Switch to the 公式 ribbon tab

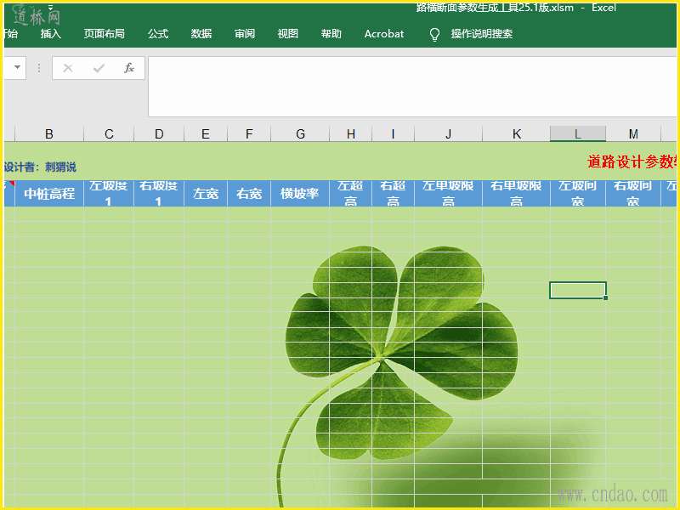158,34
